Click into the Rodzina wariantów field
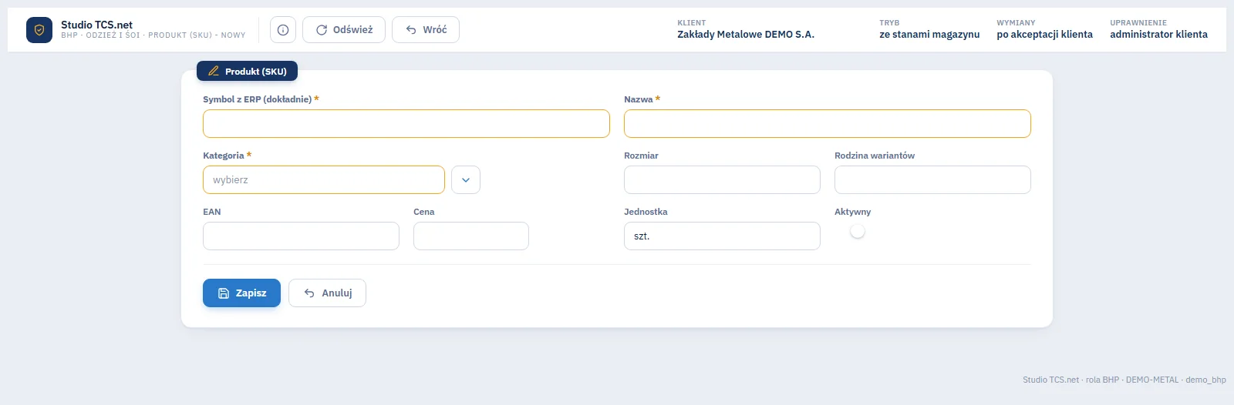 pyautogui.click(x=932, y=180)
